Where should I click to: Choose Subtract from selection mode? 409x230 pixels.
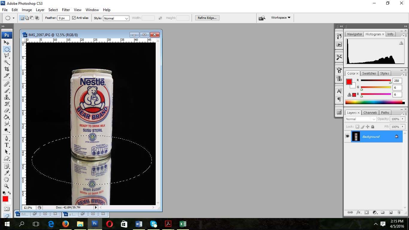[32, 18]
